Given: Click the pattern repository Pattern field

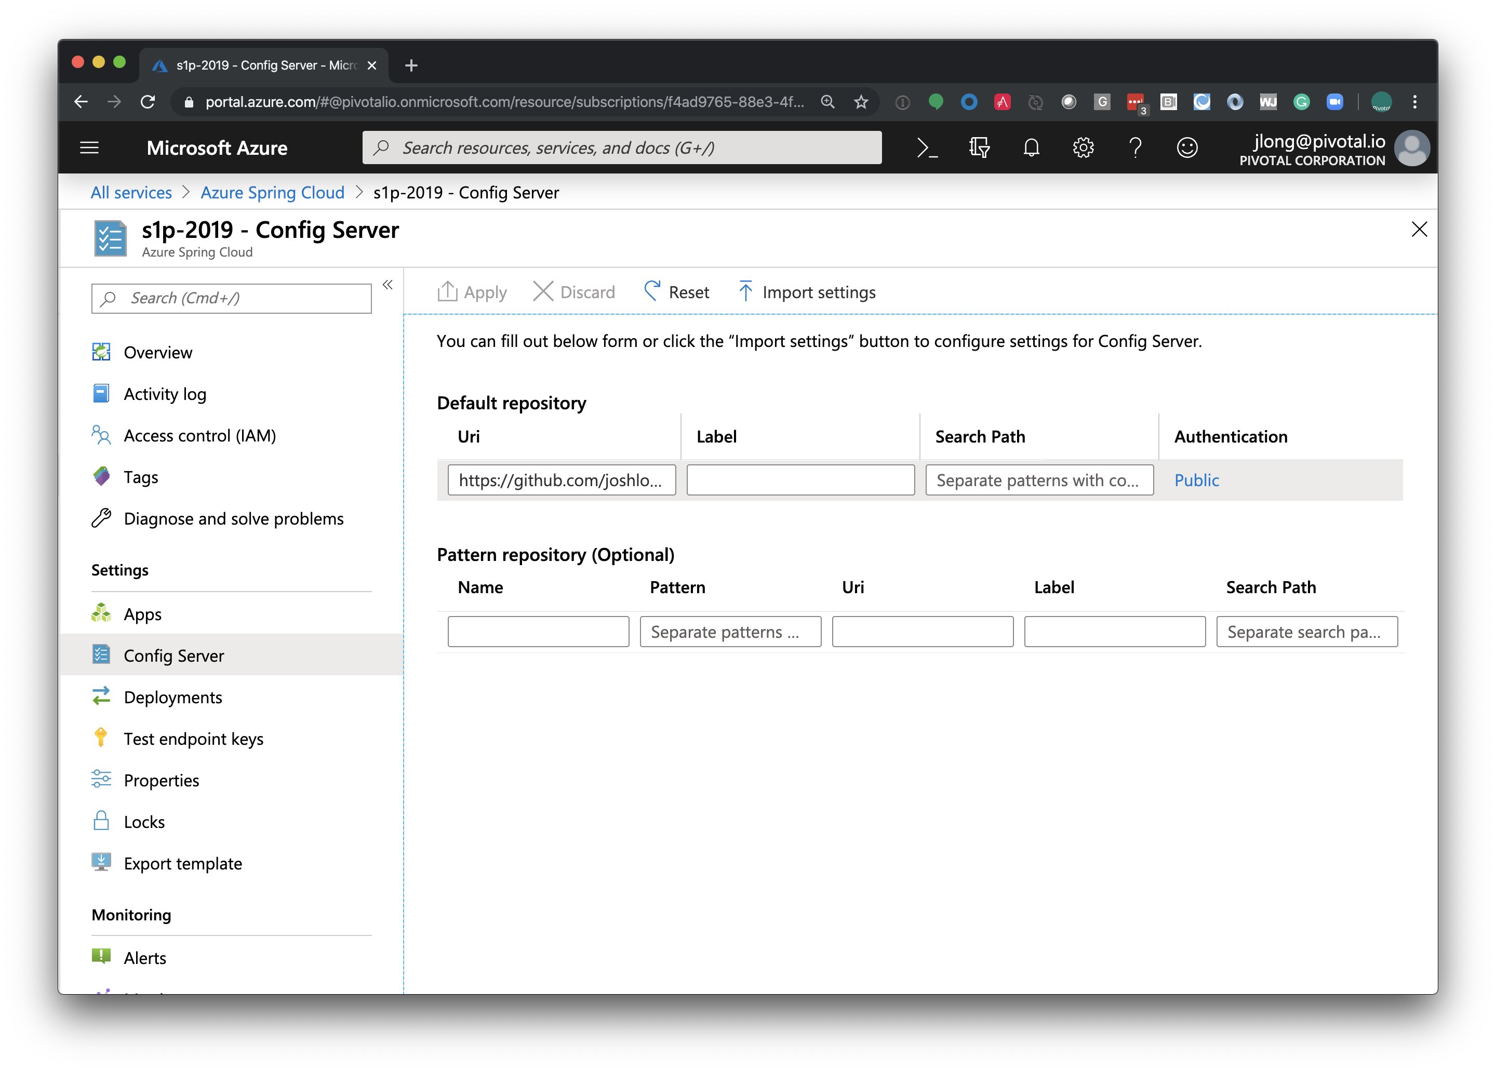Looking at the screenshot, I should point(730,632).
